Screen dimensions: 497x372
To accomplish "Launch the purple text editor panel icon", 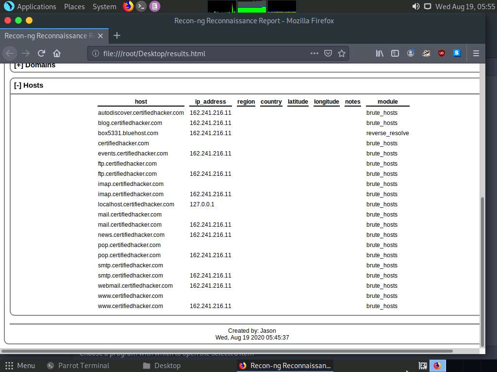I will pyautogui.click(x=155, y=6).
